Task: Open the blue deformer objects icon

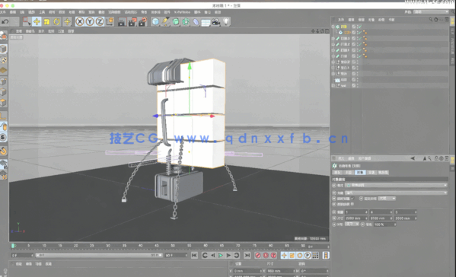Action: click(196, 22)
